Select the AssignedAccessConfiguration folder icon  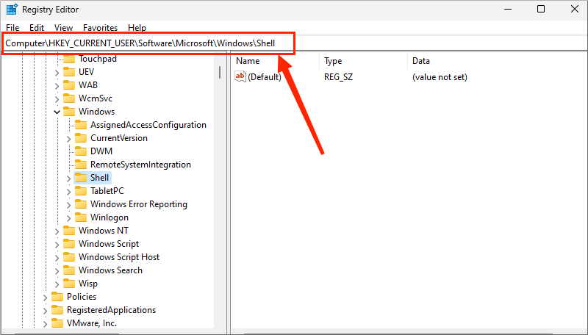click(81, 125)
